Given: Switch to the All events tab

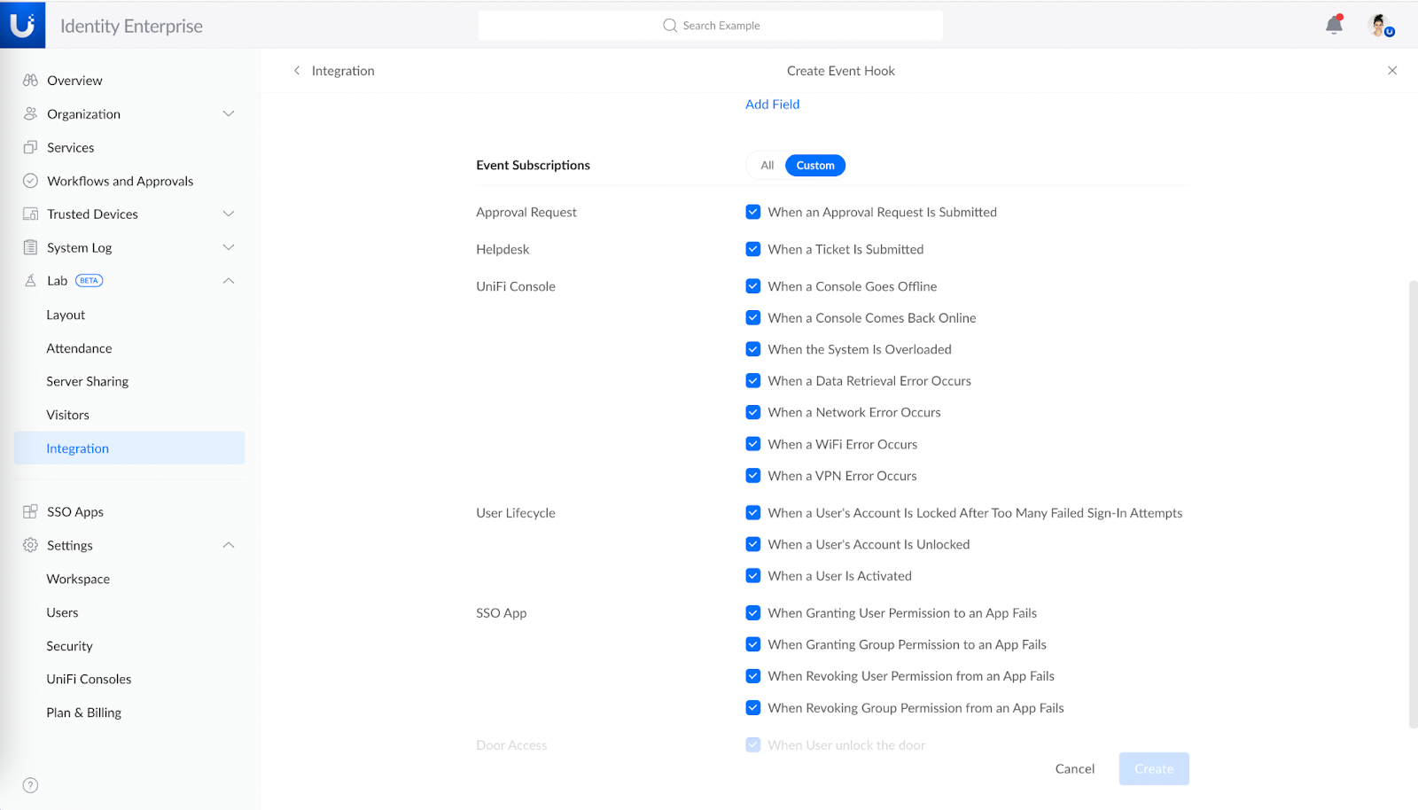Looking at the screenshot, I should [x=765, y=165].
